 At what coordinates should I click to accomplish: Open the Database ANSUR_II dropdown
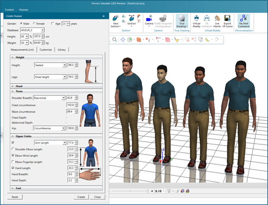[x=42, y=30]
